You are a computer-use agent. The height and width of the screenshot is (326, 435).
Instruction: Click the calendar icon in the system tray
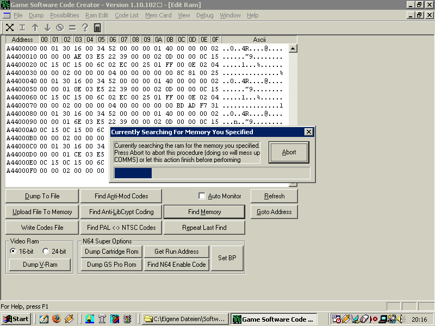coord(336,319)
